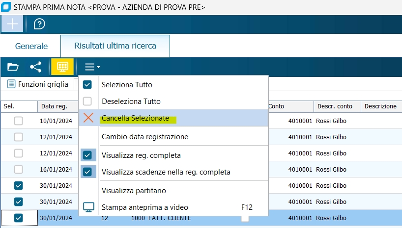This screenshot has width=402, height=228.
Task: Click the Funzioni griglia list icon
Action: tap(11, 84)
